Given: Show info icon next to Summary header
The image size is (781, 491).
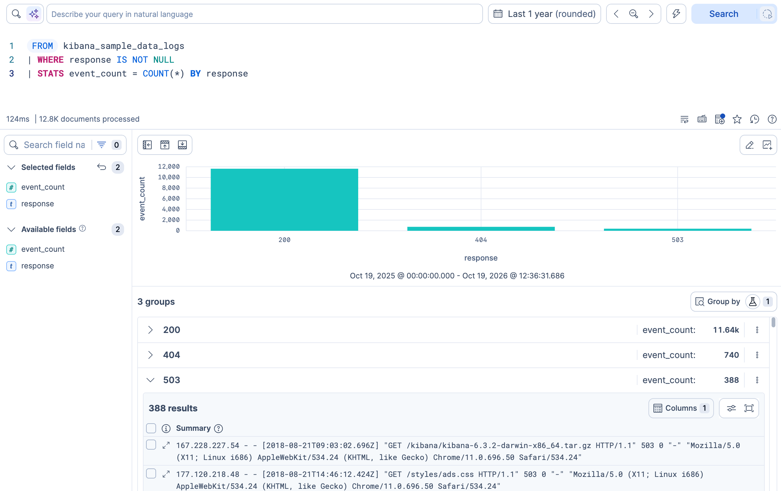Looking at the screenshot, I should [166, 429].
